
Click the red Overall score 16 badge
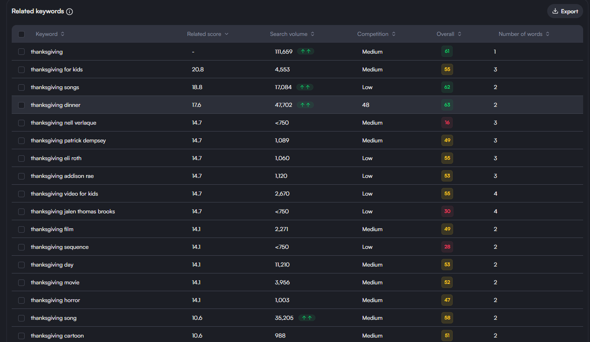click(x=447, y=122)
